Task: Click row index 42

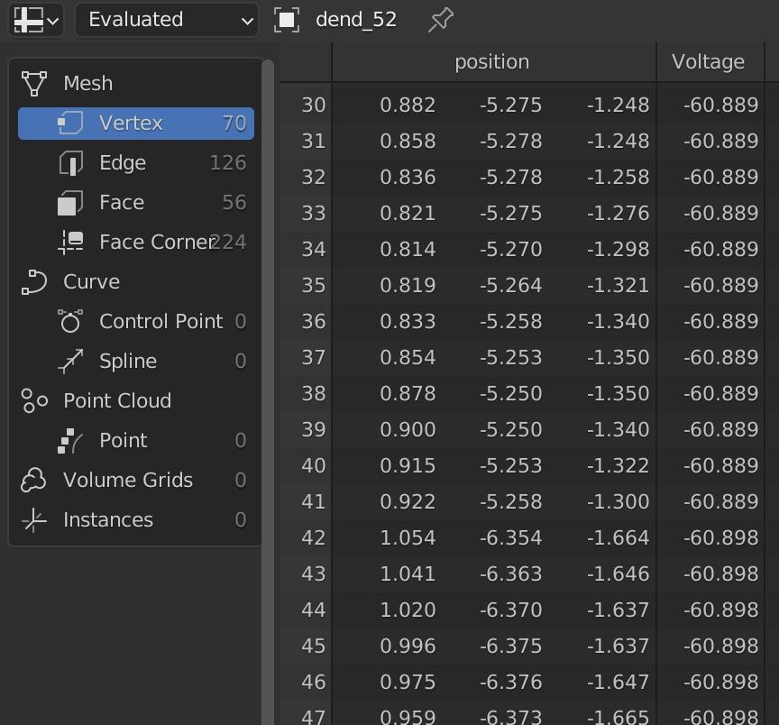Action: point(314,538)
